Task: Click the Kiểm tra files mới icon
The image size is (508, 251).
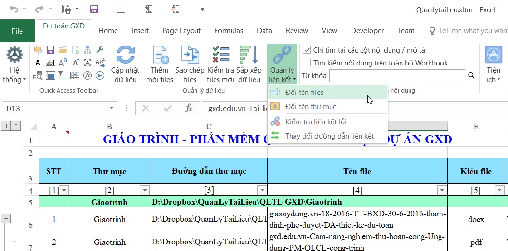Action: 220,55
